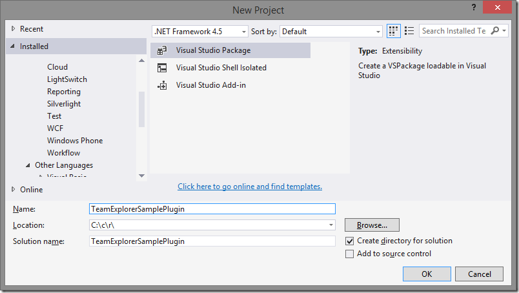Screen dimensions: 519x293
Task: Open the .NET Framework version dropdown
Action: pyautogui.click(x=200, y=32)
